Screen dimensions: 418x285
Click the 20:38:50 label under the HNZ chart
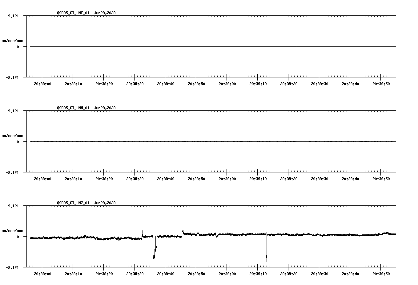click(196, 274)
